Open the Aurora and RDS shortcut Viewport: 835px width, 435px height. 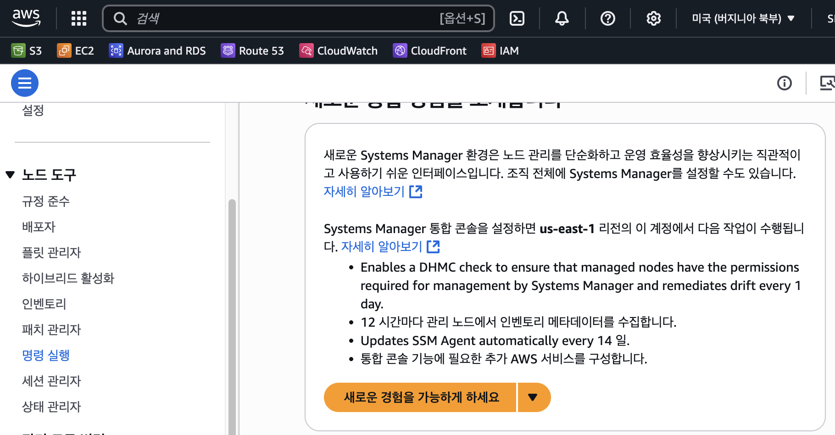click(x=157, y=50)
